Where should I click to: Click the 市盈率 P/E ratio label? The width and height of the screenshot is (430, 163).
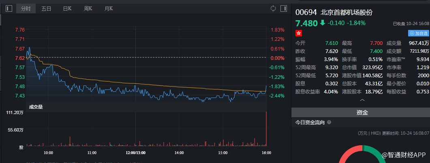[395, 59]
